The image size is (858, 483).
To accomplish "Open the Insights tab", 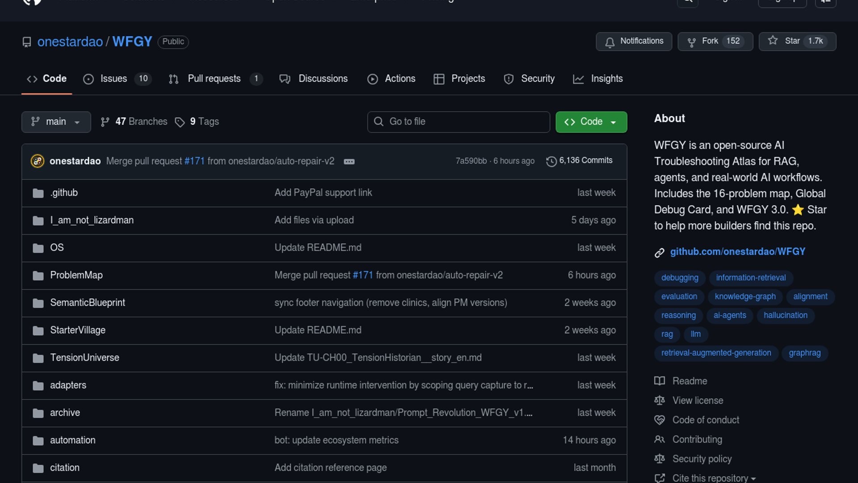I will [606, 79].
